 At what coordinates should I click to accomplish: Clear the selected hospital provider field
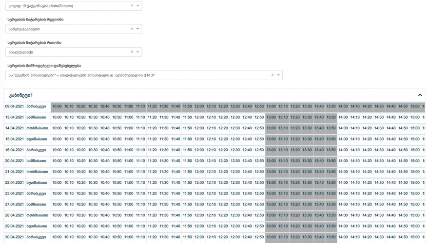[273, 75]
